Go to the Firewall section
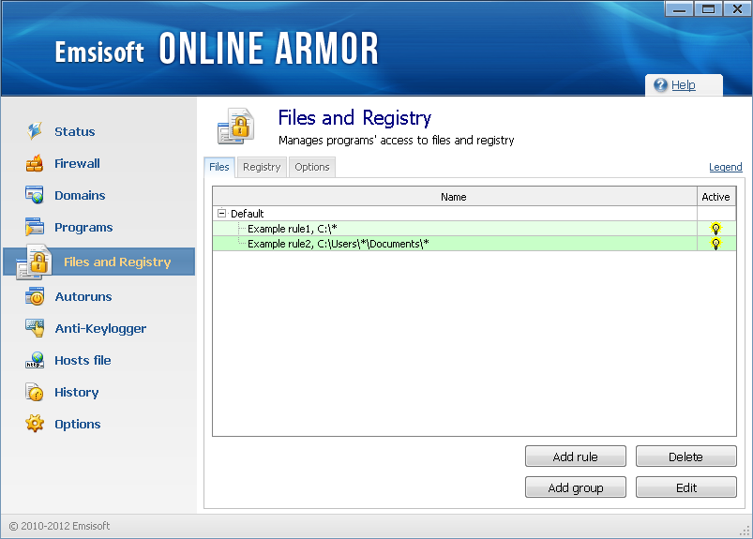This screenshot has width=753, height=539. point(77,164)
